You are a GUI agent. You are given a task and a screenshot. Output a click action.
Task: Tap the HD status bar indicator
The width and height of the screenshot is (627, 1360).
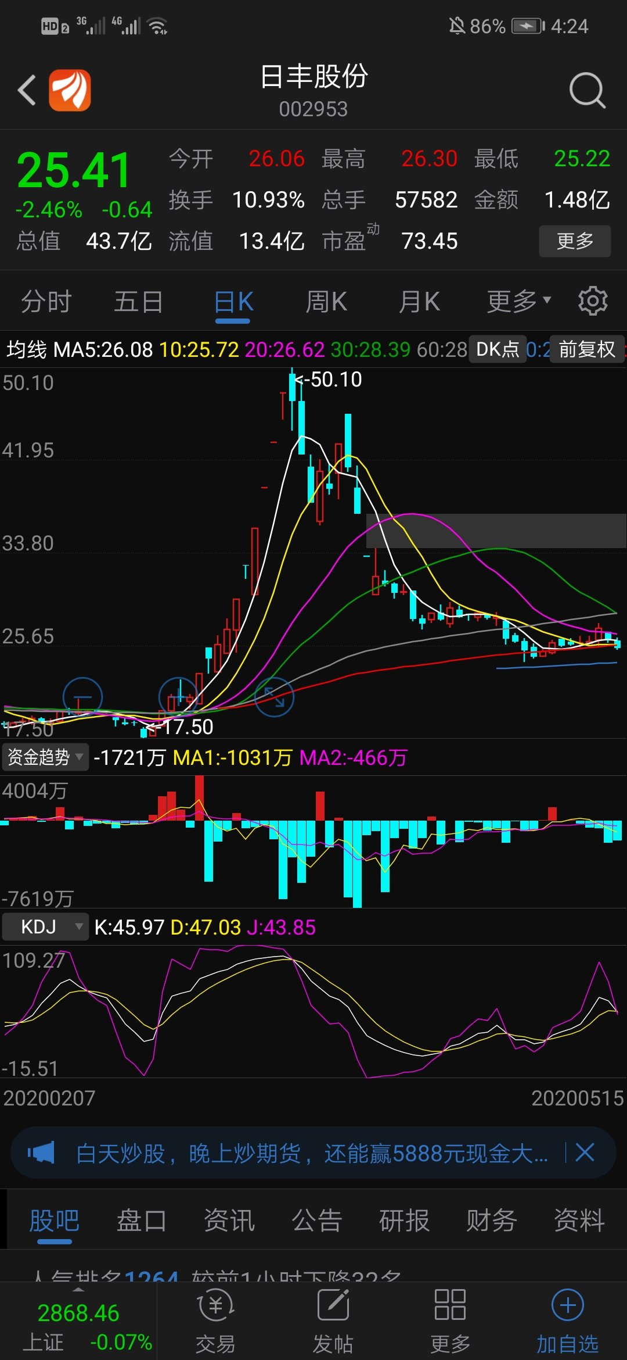tap(55, 26)
